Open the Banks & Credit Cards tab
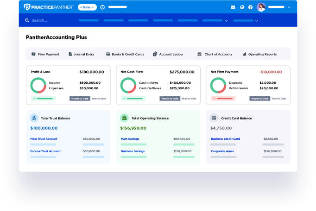The image size is (316, 211). click(125, 54)
